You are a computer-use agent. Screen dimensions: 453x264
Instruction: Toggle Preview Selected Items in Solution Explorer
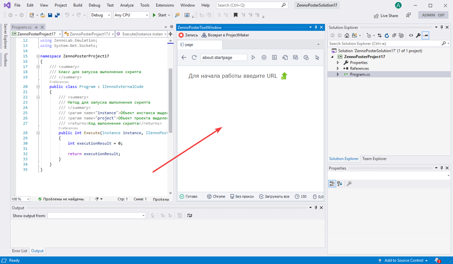pos(426,35)
